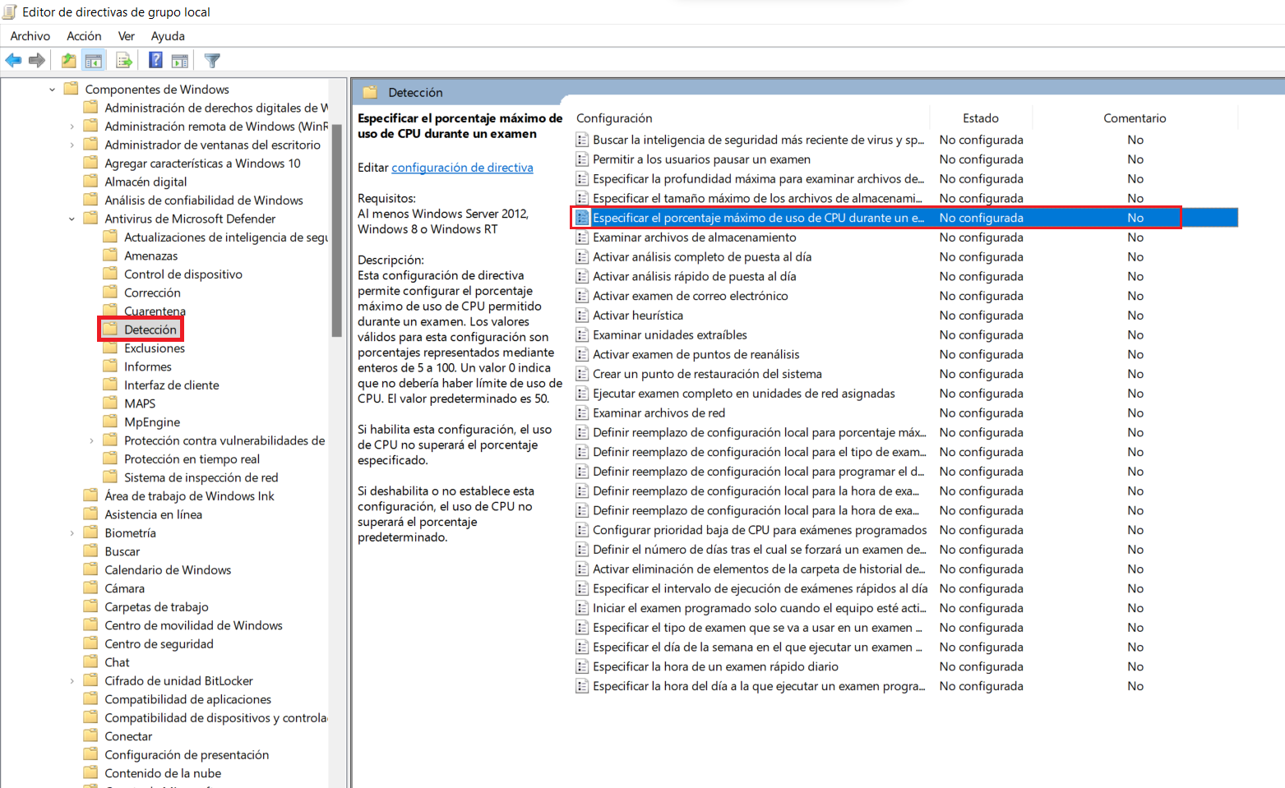Click the Filter funnel icon
Image resolution: width=1285 pixels, height=788 pixels.
pos(212,60)
